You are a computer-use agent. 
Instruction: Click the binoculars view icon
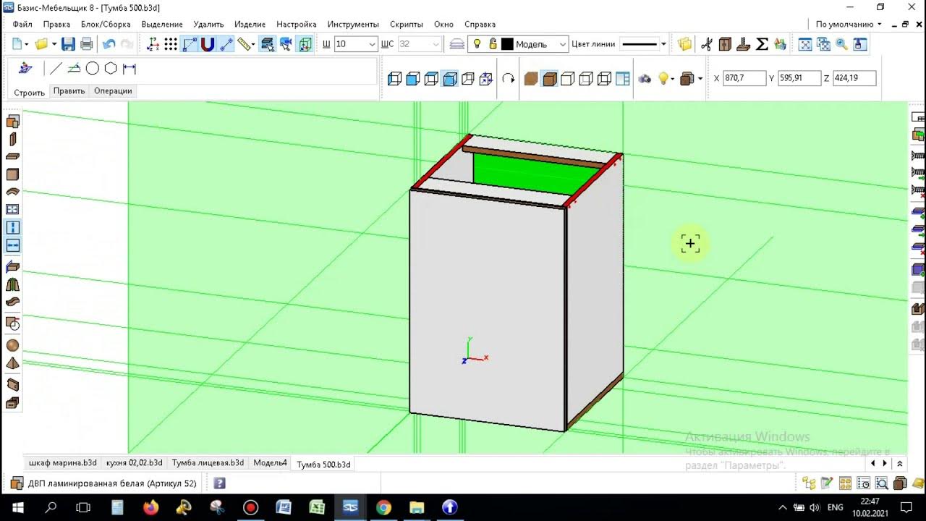click(x=645, y=79)
